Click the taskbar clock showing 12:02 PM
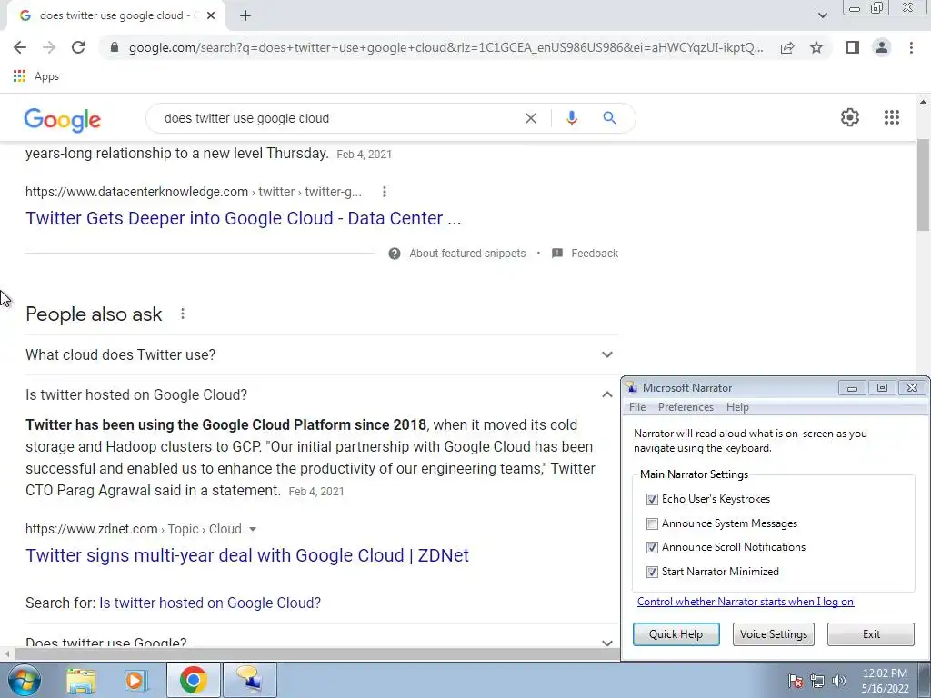Image resolution: width=931 pixels, height=698 pixels. 885,680
